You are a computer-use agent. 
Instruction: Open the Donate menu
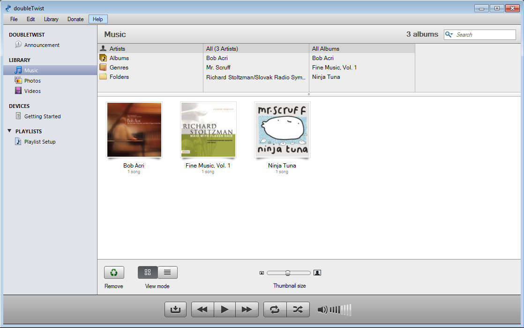pos(75,19)
